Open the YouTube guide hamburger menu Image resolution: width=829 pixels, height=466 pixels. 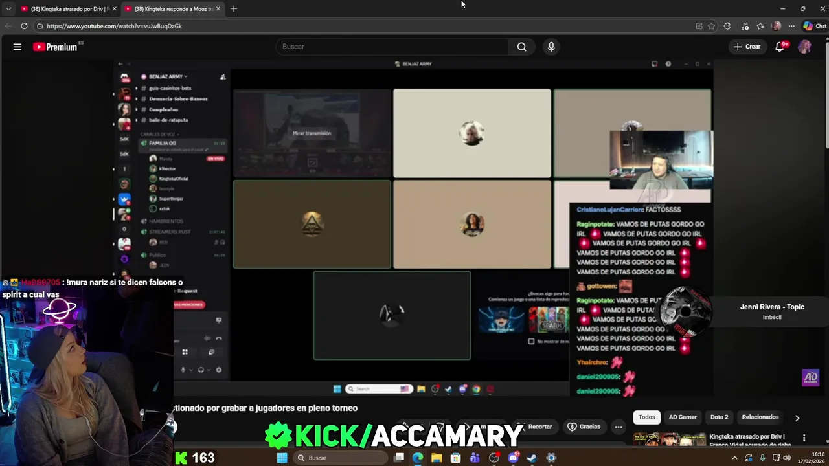(17, 47)
